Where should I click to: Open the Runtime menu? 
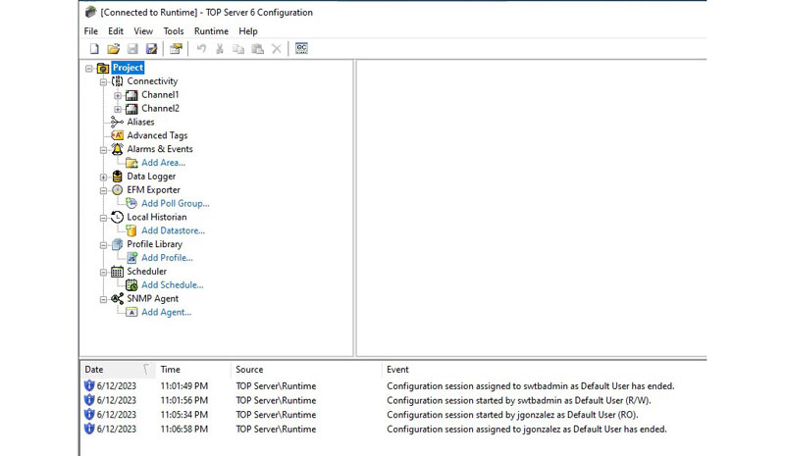point(211,31)
